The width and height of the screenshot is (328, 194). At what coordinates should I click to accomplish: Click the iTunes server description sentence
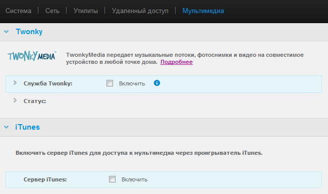[139, 153]
